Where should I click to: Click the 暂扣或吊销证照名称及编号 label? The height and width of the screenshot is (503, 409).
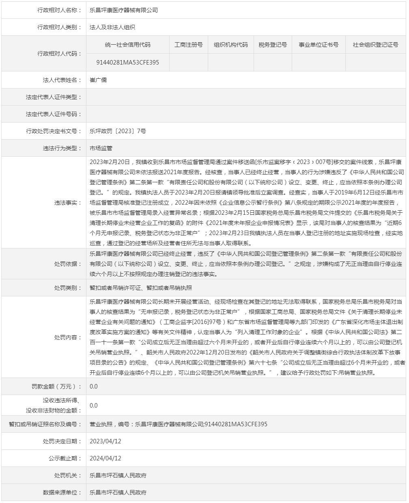[x=45, y=424]
